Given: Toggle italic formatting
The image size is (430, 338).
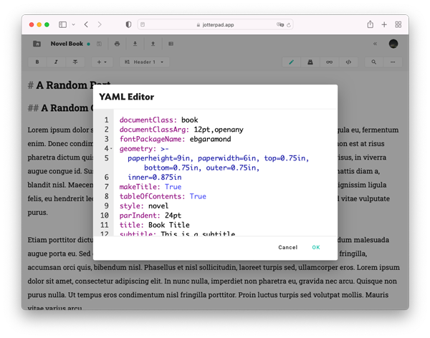Looking at the screenshot, I should (56, 62).
